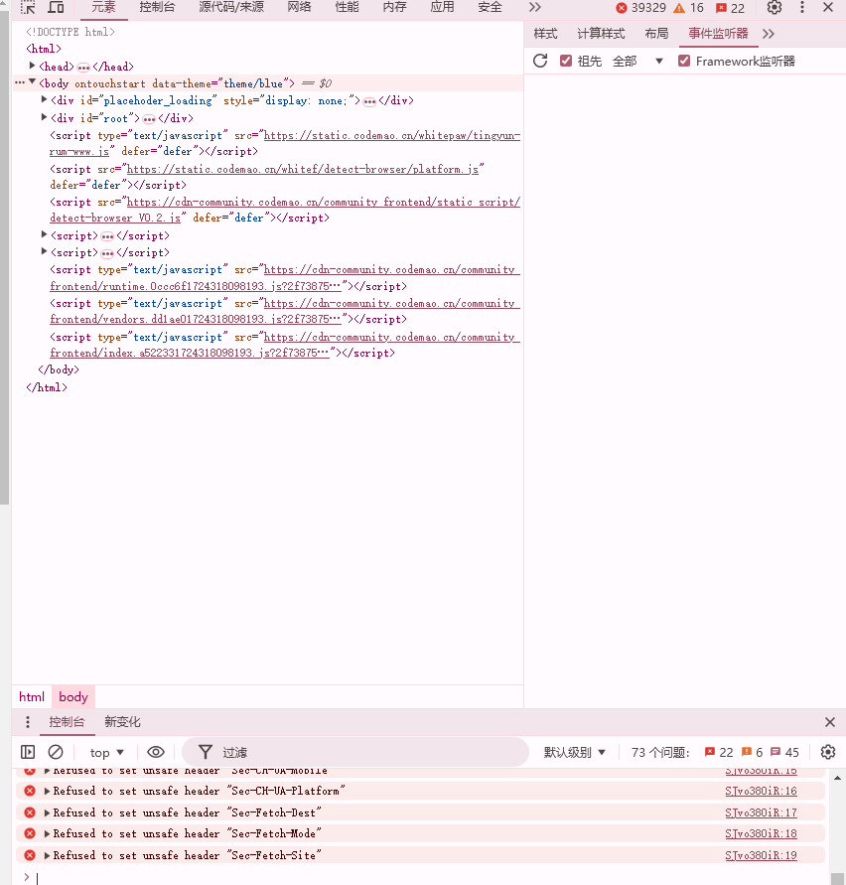Open body node actions three-dot gutter
This screenshot has height=885, width=846.
(x=20, y=83)
